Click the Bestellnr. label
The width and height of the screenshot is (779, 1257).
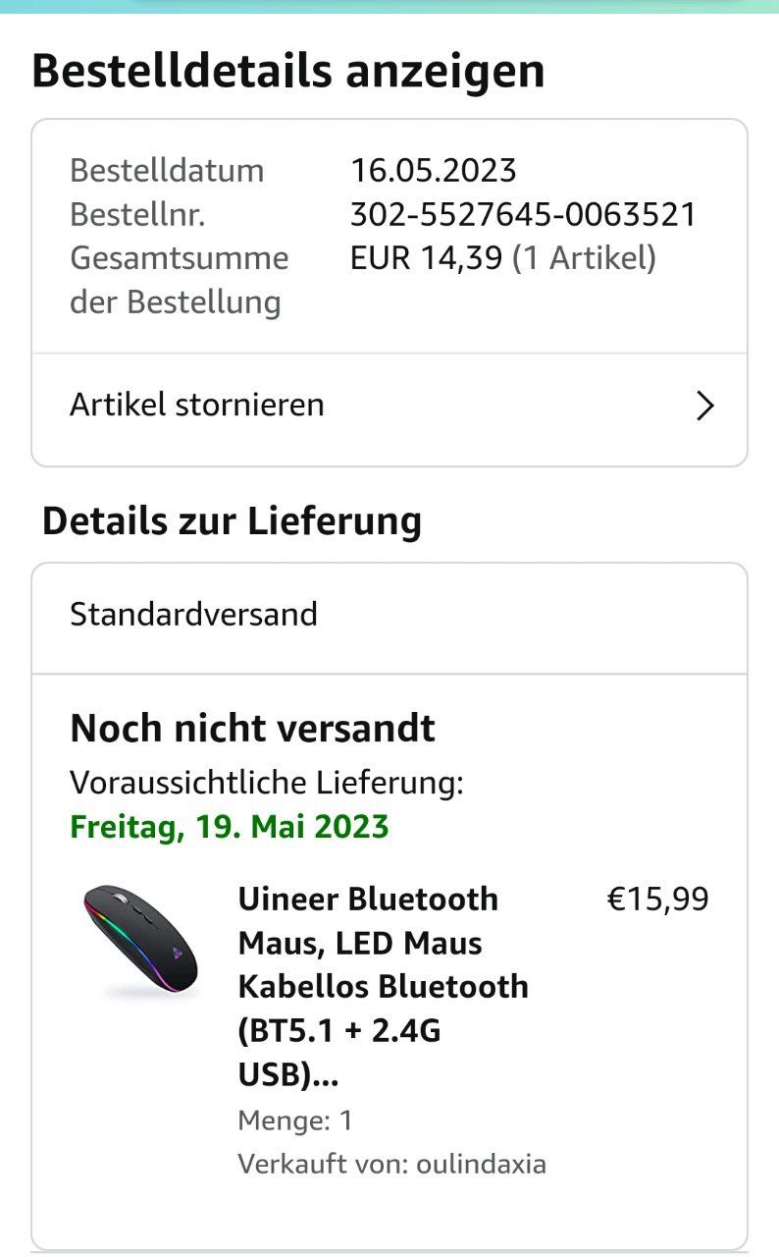[137, 214]
